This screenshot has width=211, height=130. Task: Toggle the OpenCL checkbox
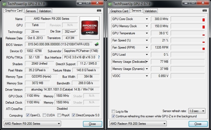coord(28,115)
